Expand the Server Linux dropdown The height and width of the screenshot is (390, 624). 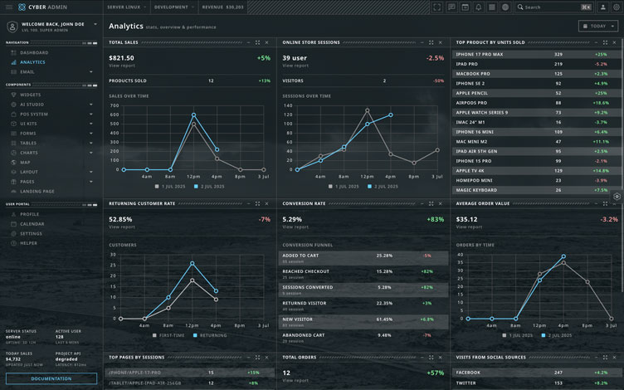tap(127, 7)
